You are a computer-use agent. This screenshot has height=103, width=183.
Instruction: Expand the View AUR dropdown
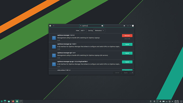pos(83,31)
